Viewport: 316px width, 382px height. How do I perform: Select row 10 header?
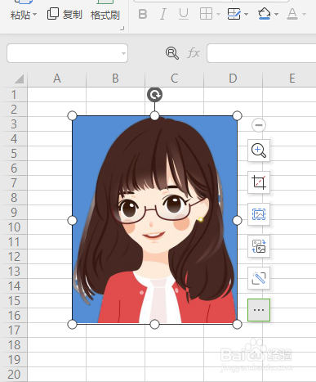click(x=14, y=227)
